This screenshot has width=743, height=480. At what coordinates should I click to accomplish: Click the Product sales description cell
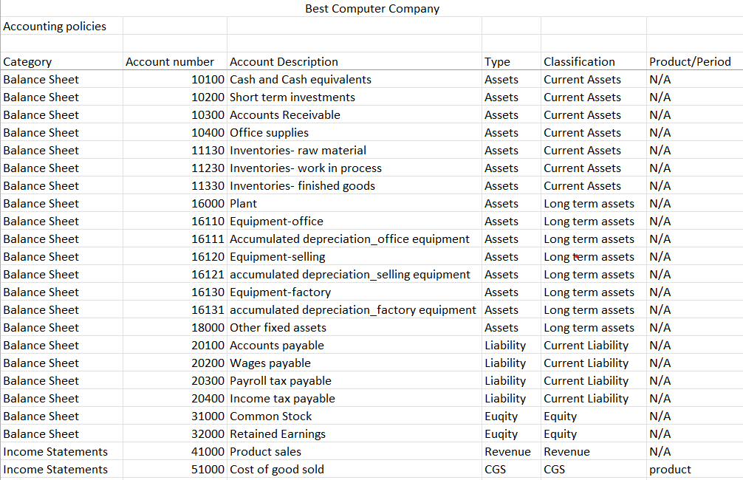tap(355, 452)
